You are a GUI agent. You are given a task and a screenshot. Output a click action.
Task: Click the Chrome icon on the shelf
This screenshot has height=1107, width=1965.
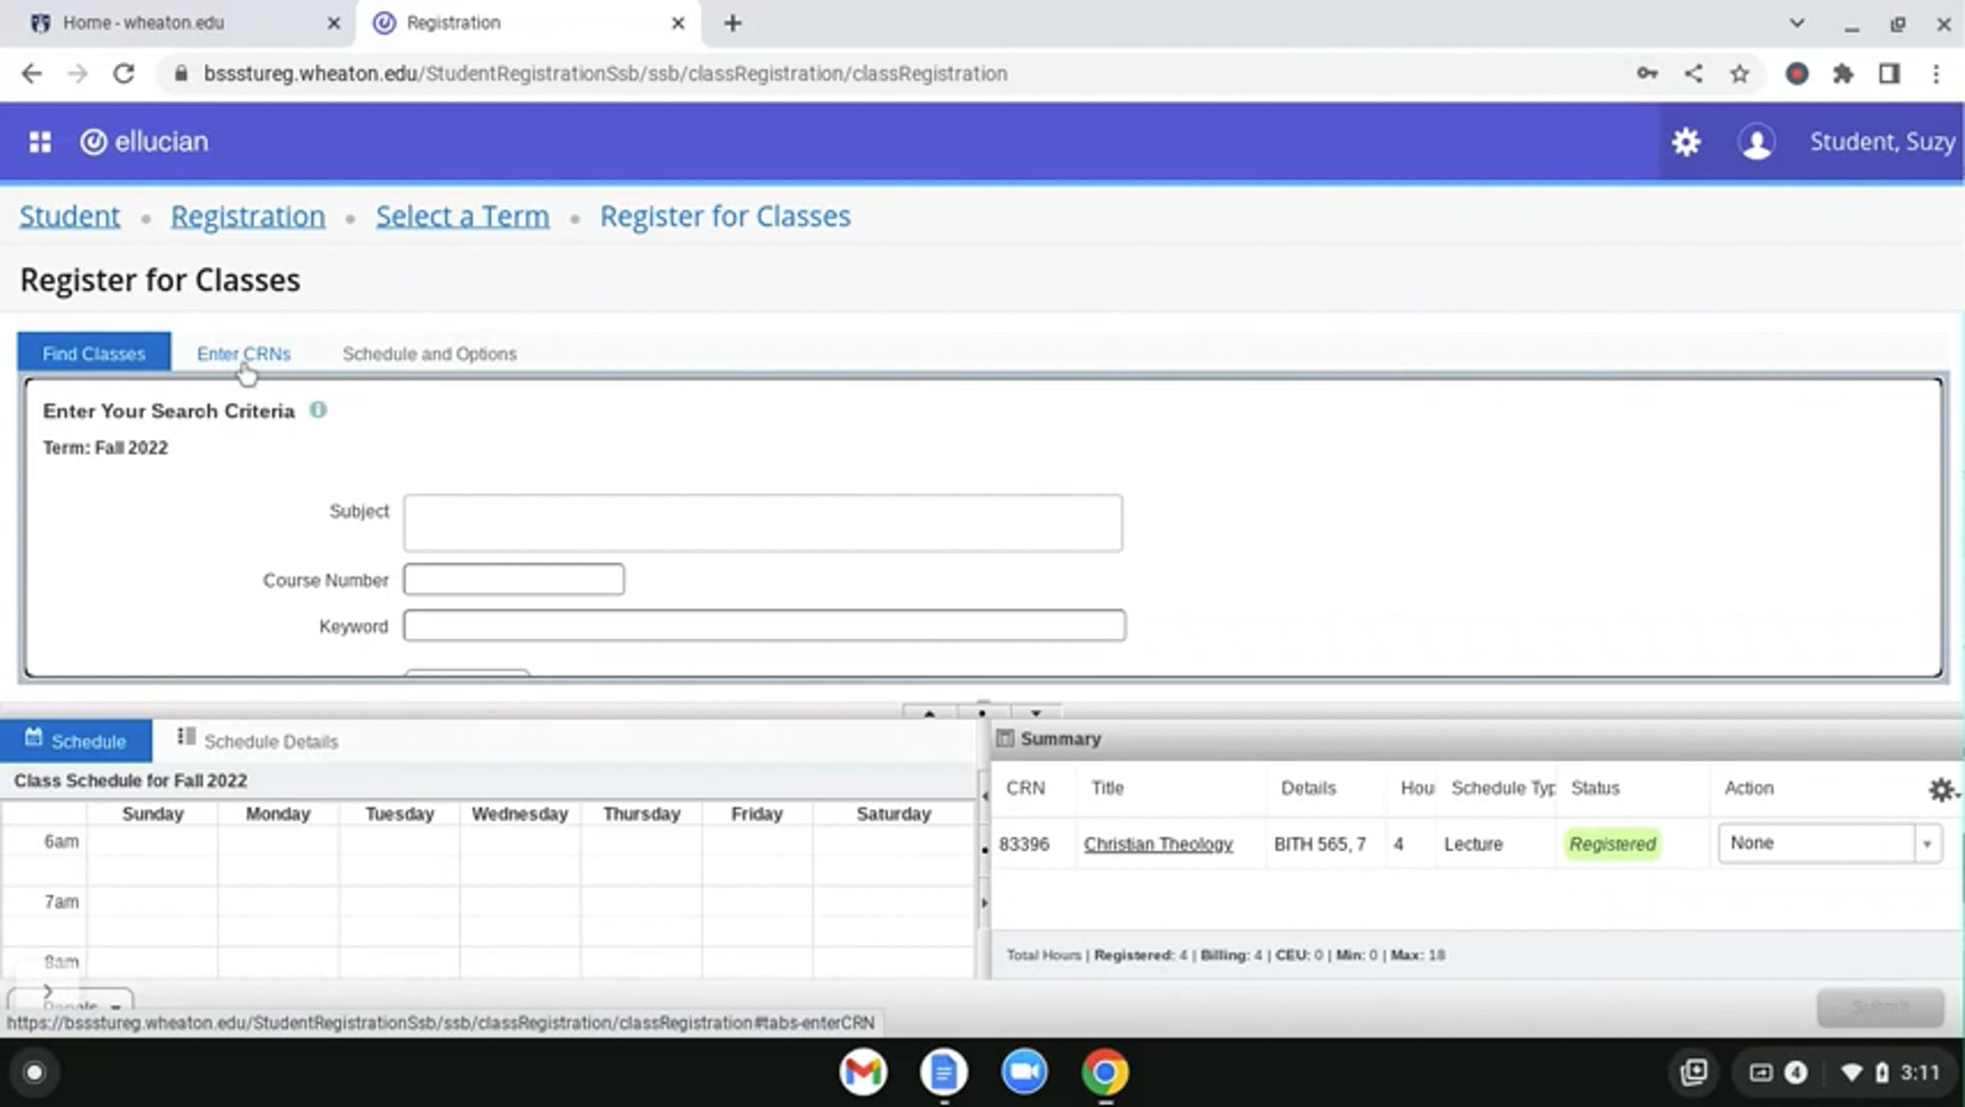[1104, 1071]
